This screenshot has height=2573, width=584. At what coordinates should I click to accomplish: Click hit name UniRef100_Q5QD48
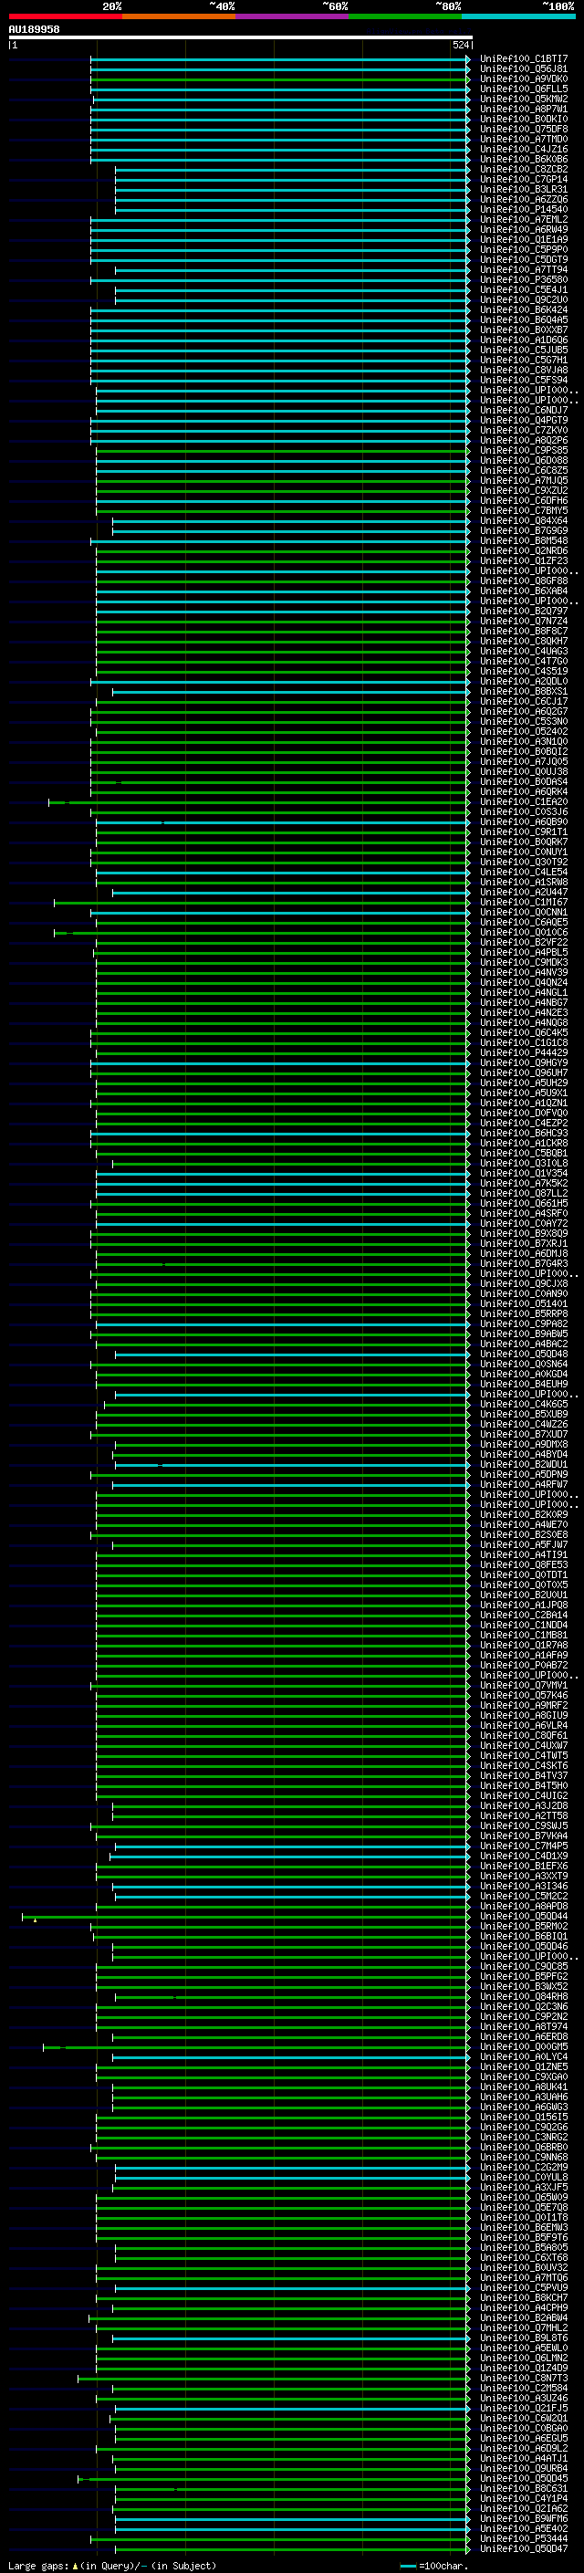pyautogui.click(x=524, y=1354)
